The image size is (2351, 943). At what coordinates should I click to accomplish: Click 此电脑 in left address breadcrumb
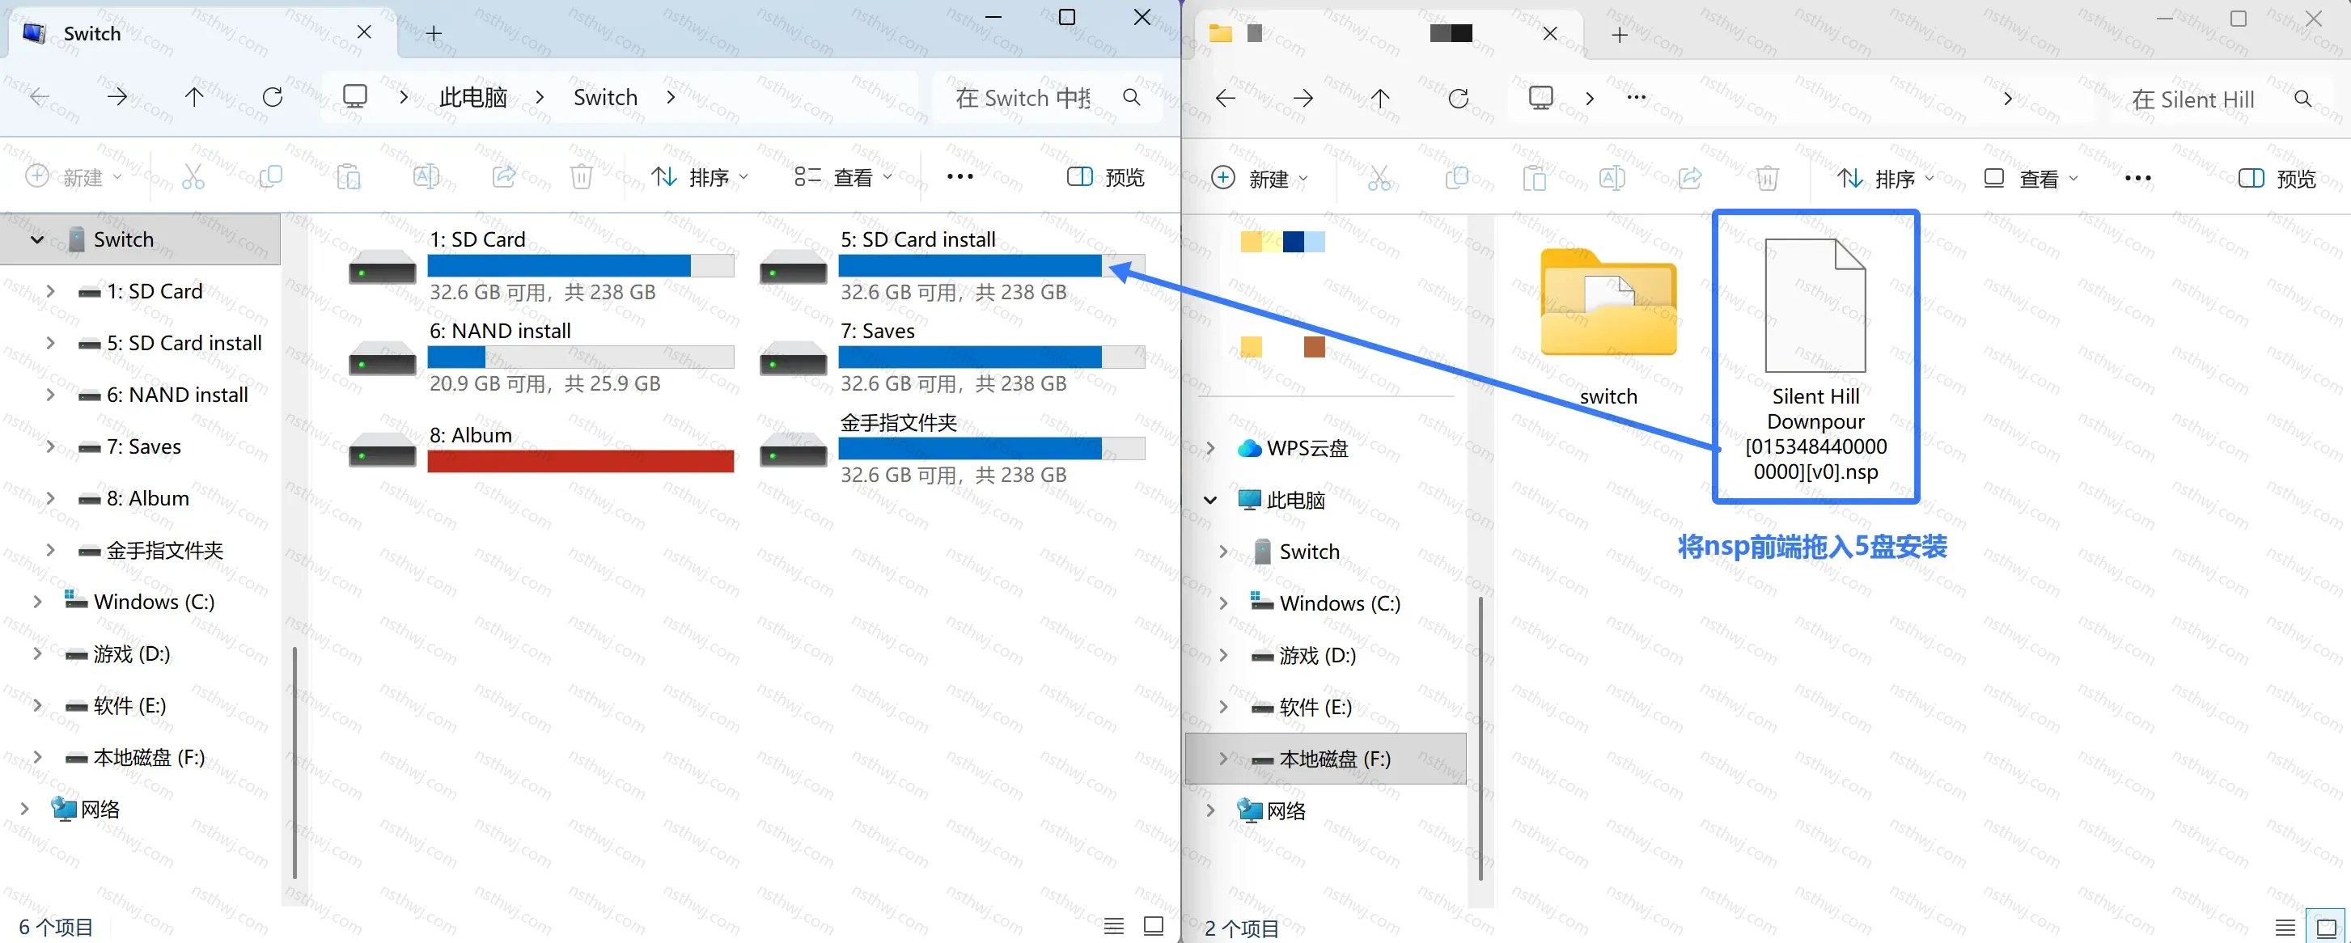(472, 97)
